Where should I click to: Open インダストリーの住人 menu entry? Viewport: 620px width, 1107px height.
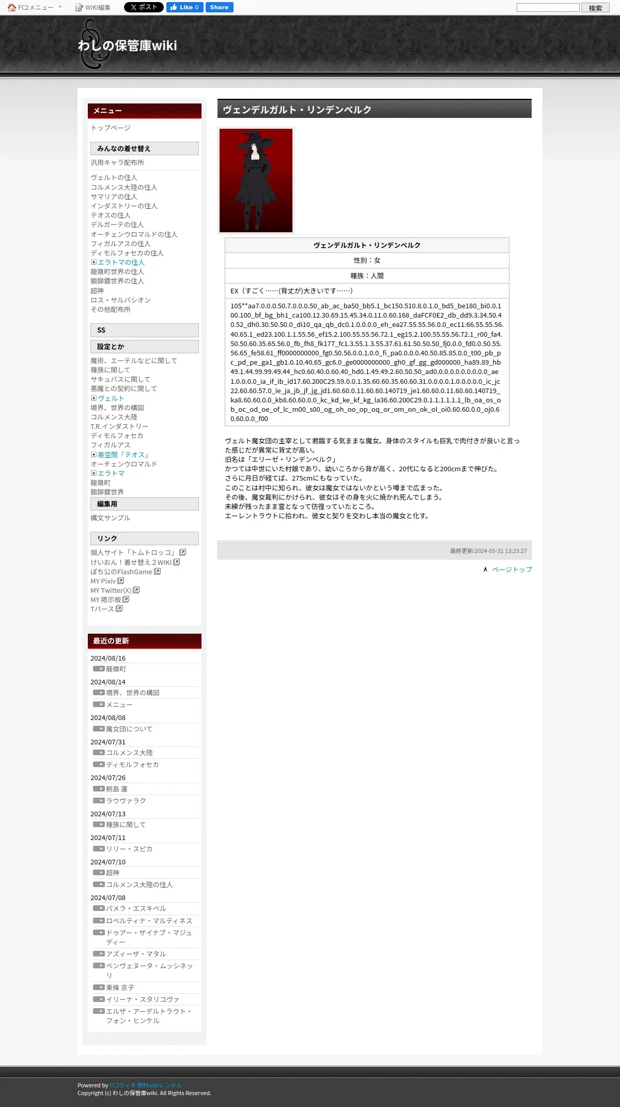point(124,206)
